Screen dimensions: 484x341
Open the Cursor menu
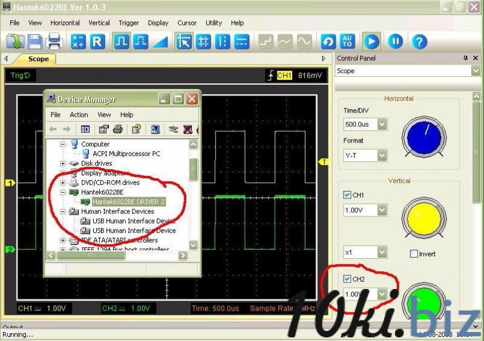tap(187, 23)
